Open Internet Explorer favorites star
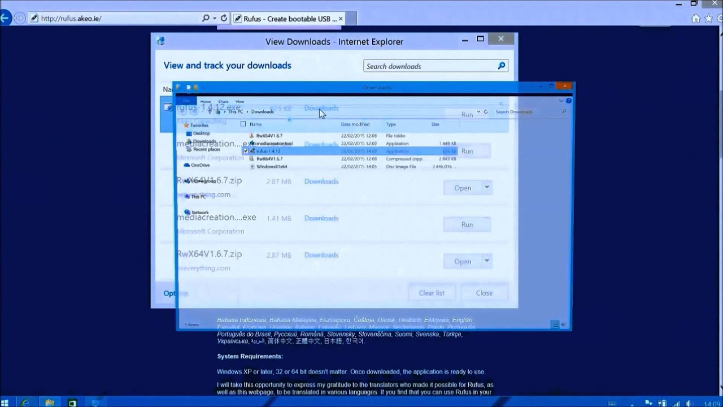 [x=709, y=18]
